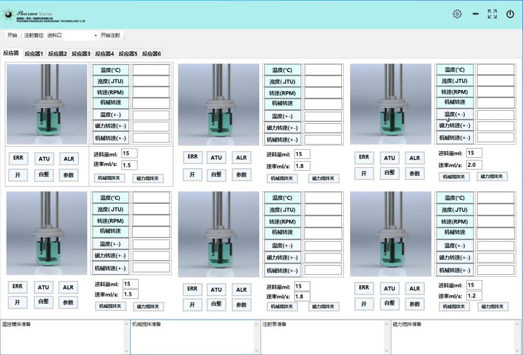Click 开始注射 in the toolbar

click(x=110, y=35)
